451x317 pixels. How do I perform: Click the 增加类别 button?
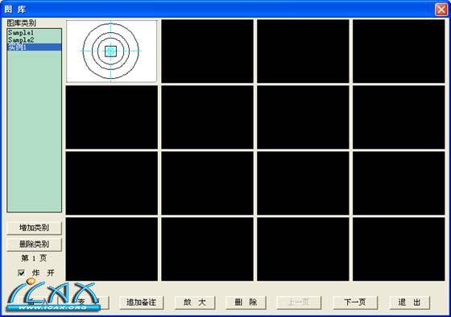coord(34,228)
